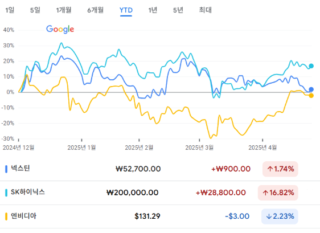
Task: Select the 최대 range tab
Action: [x=206, y=10]
